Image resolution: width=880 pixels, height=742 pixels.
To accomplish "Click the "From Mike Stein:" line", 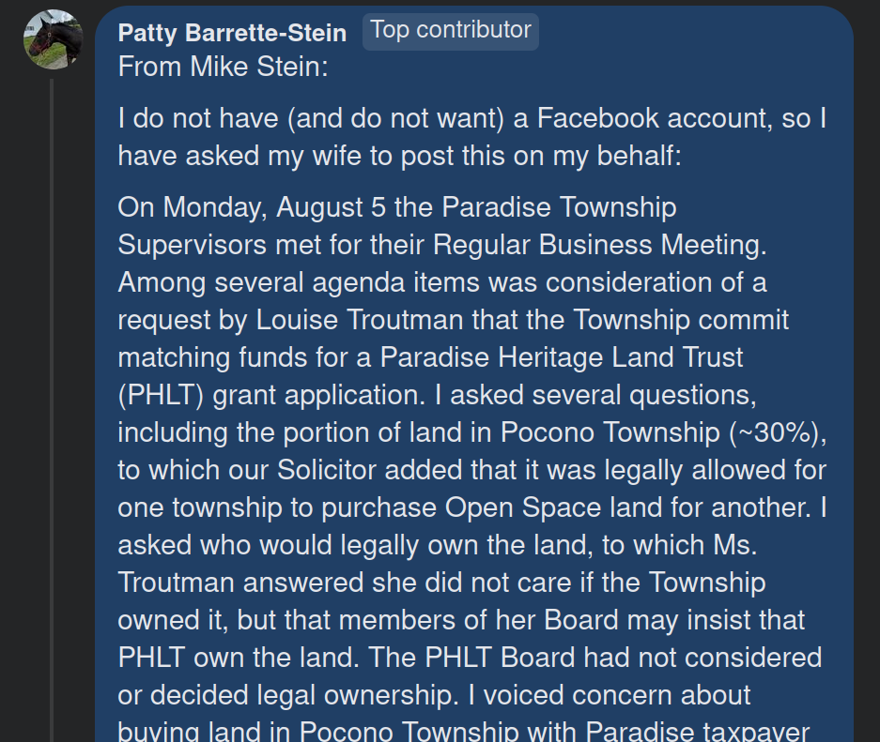I will tap(223, 68).
